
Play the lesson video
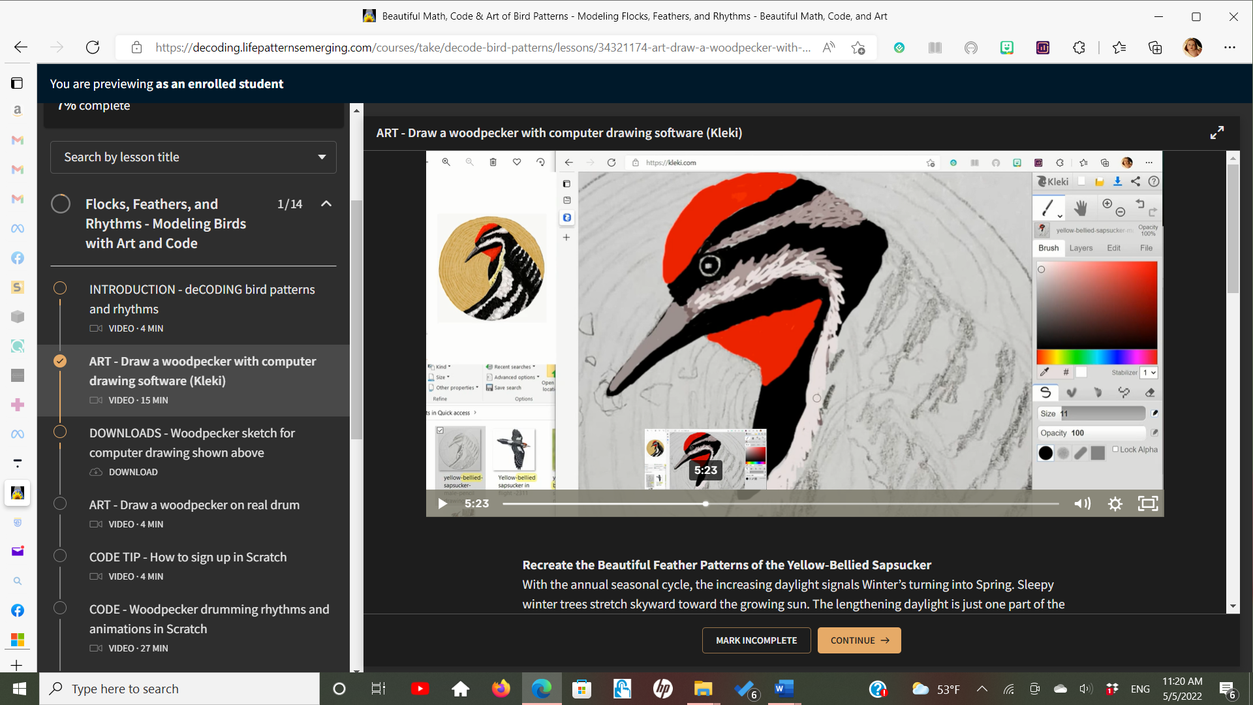click(x=442, y=503)
